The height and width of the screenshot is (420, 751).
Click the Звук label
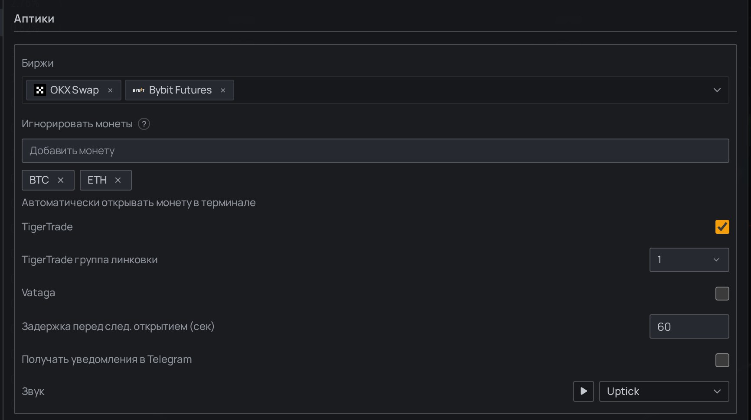point(33,391)
